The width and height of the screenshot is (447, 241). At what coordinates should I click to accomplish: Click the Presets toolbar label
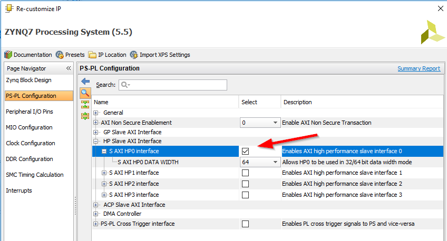click(x=75, y=55)
